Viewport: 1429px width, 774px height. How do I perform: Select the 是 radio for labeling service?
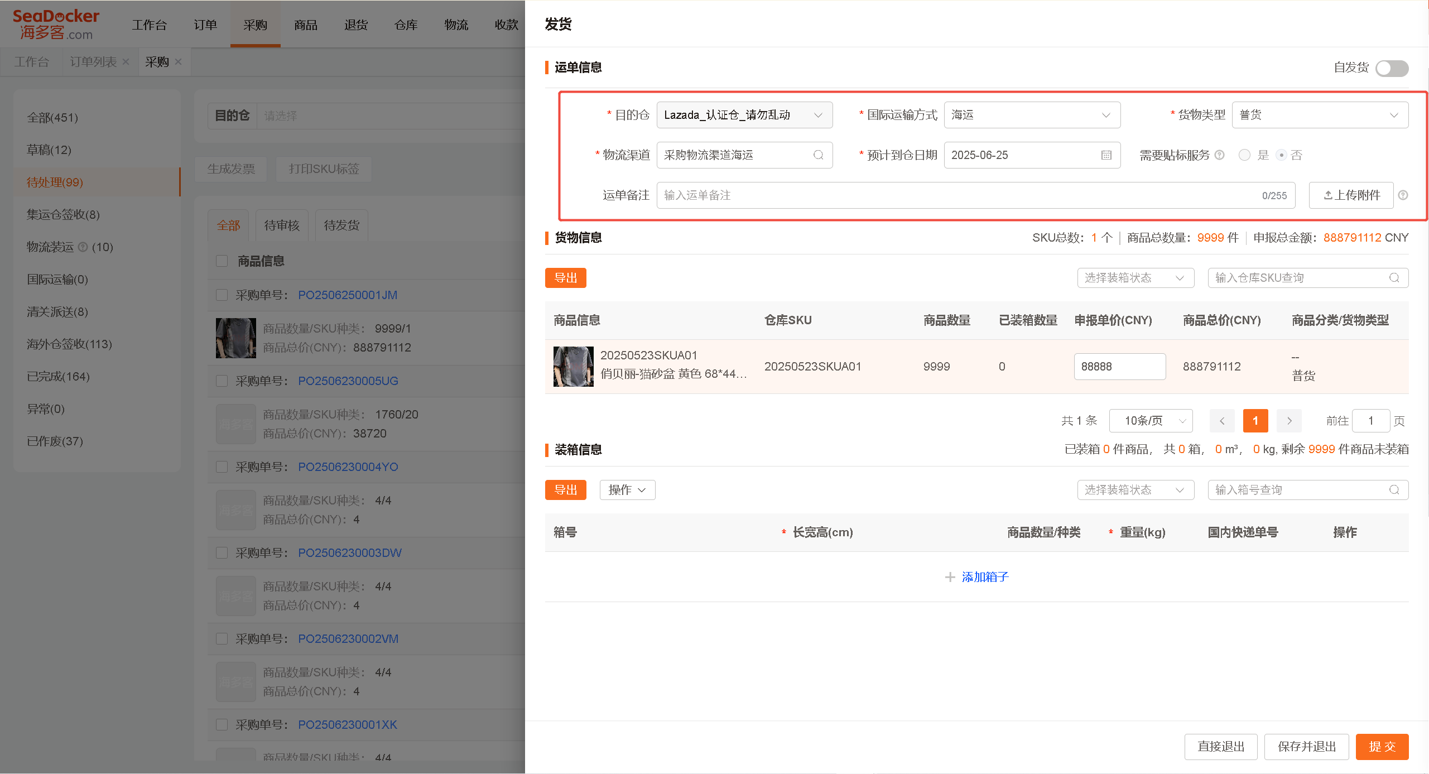coord(1244,155)
